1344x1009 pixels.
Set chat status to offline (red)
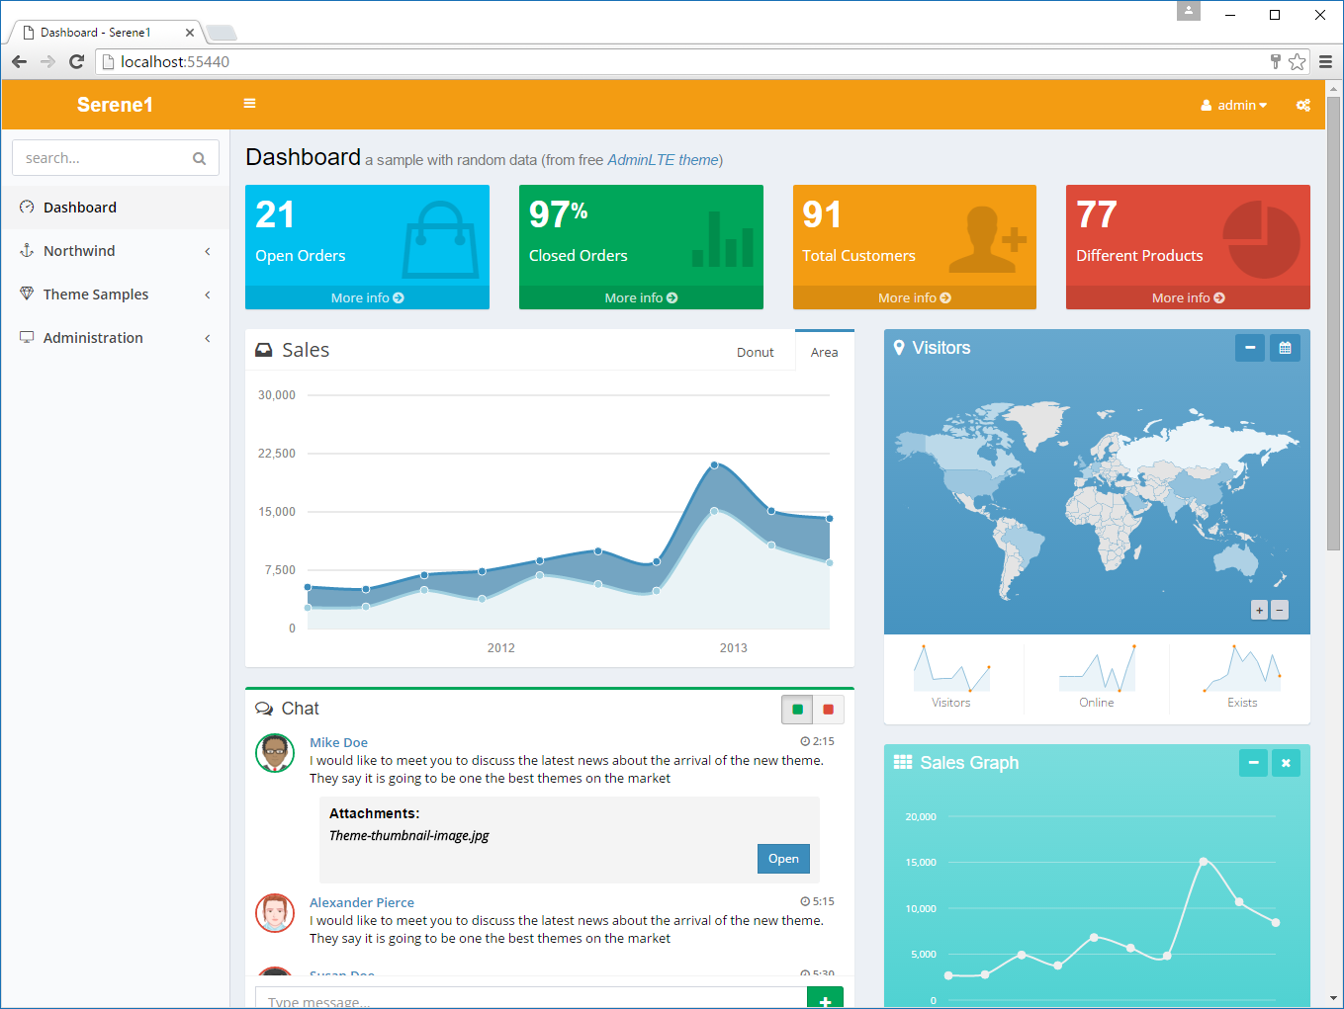point(828,710)
